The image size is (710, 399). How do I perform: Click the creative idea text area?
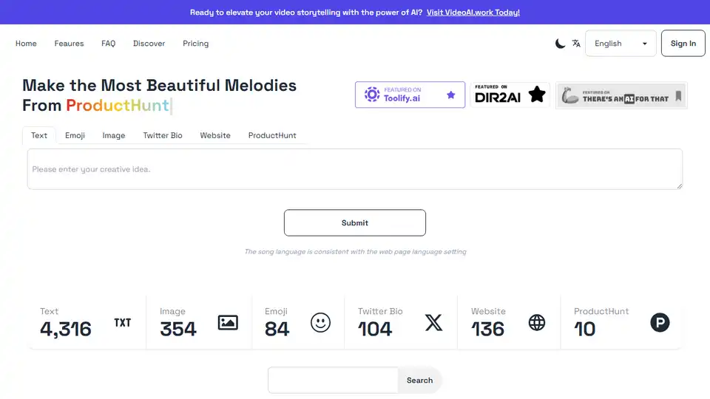point(355,168)
